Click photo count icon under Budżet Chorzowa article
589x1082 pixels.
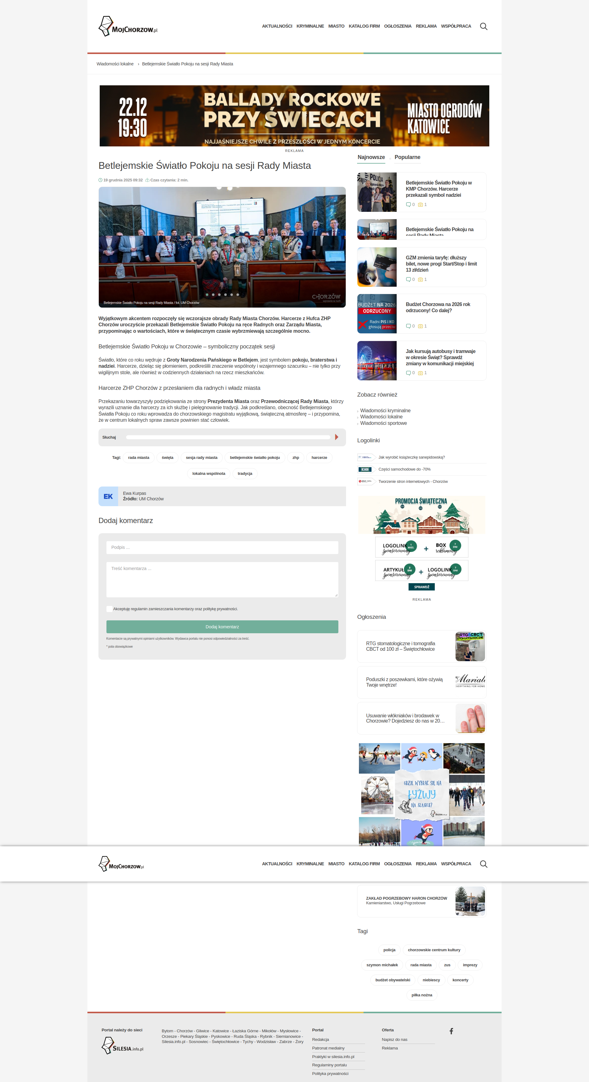[420, 326]
